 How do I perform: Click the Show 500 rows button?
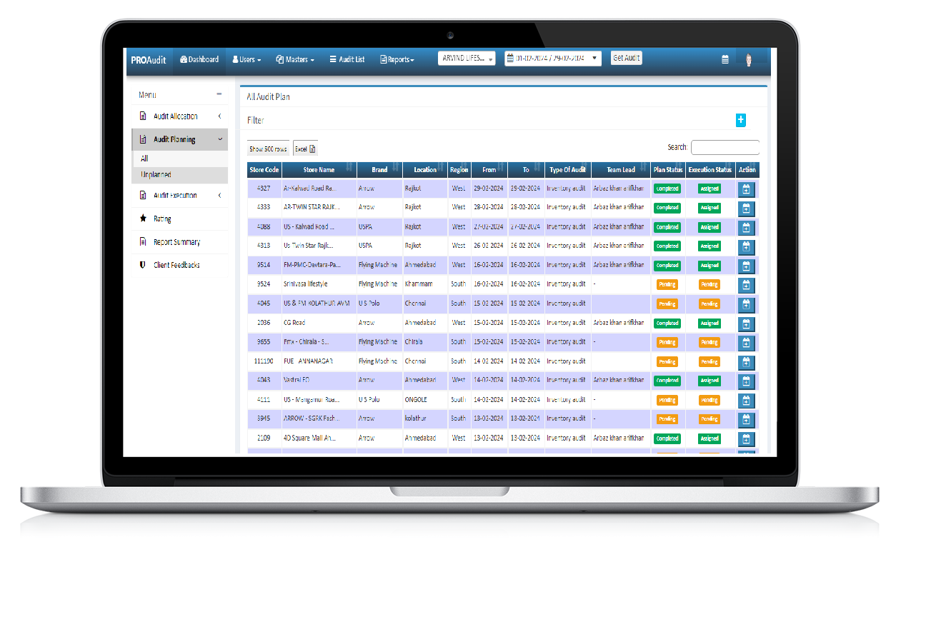268,149
